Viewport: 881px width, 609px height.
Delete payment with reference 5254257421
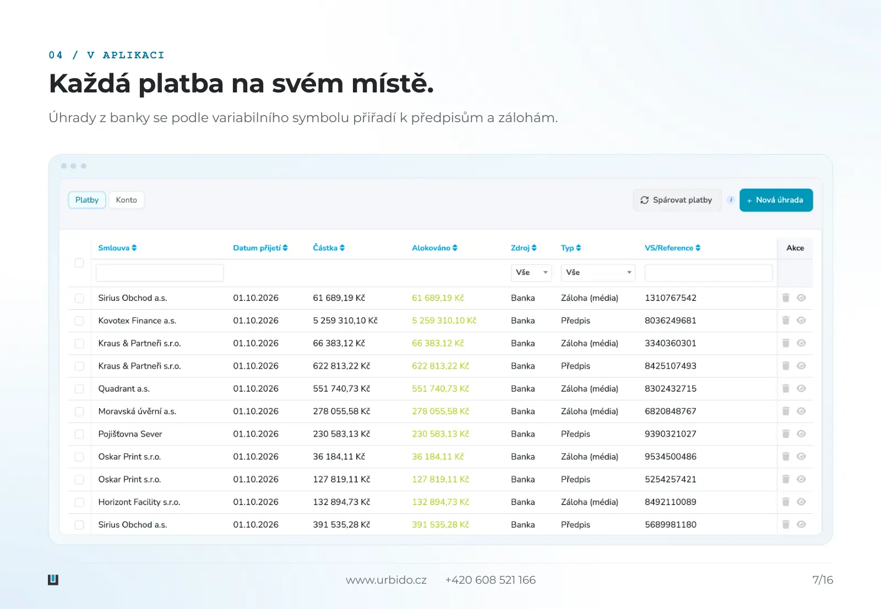pos(786,479)
